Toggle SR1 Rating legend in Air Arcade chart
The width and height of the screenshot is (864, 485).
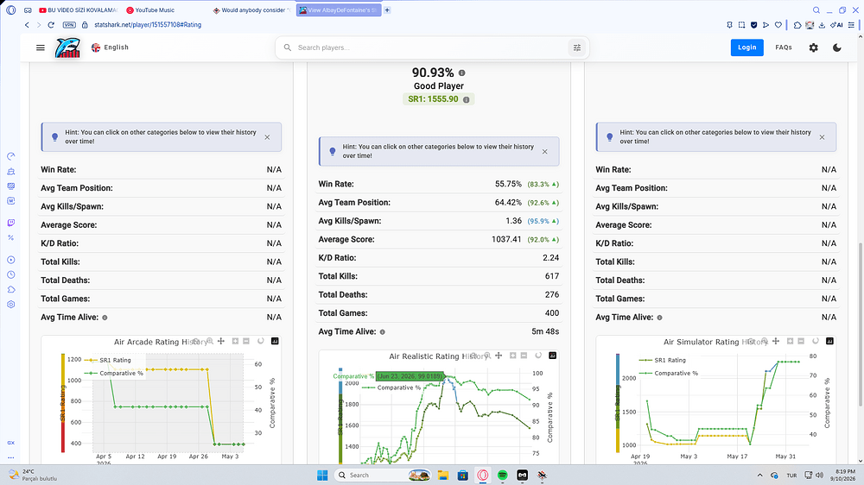[x=108, y=360]
